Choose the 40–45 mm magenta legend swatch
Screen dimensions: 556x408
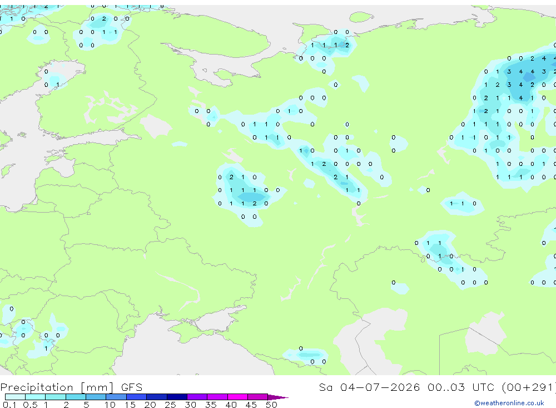(237, 397)
